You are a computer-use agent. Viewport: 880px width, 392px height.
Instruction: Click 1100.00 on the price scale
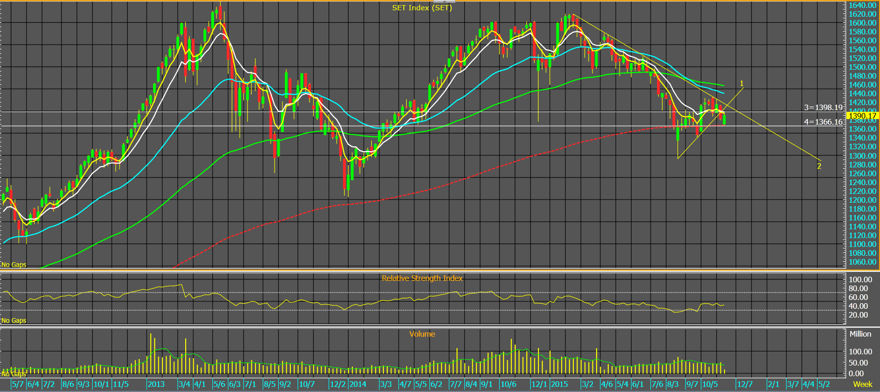862,244
